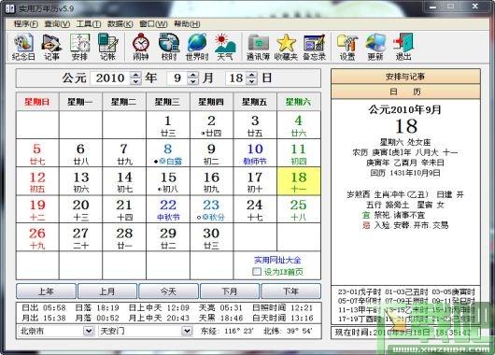Viewport: 495px width, 355px height.
Task: Open the 程序(F) menu
Action: pyautogui.click(x=26, y=24)
